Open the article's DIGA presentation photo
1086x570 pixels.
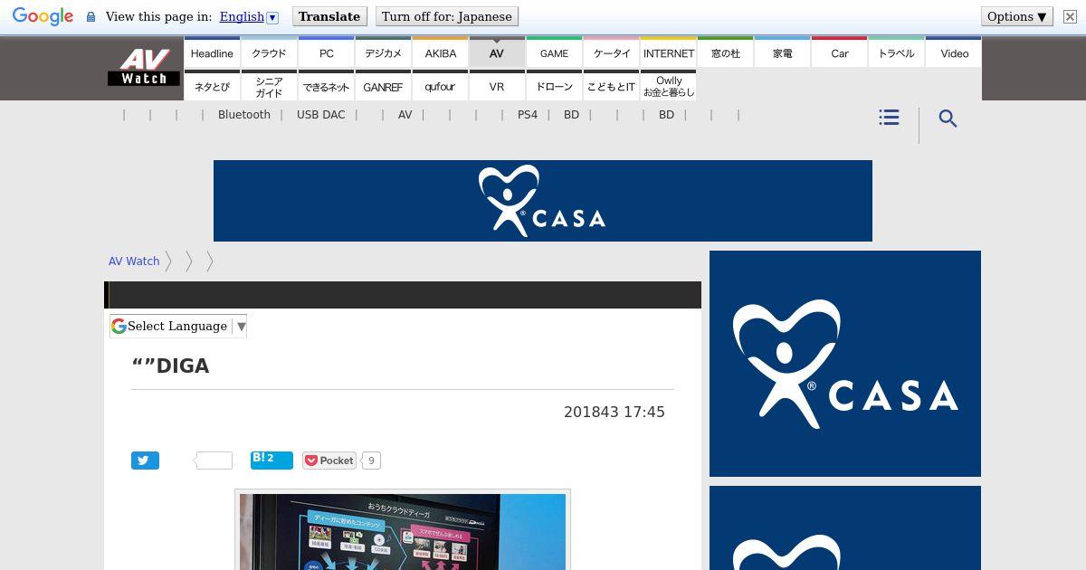coord(403,532)
